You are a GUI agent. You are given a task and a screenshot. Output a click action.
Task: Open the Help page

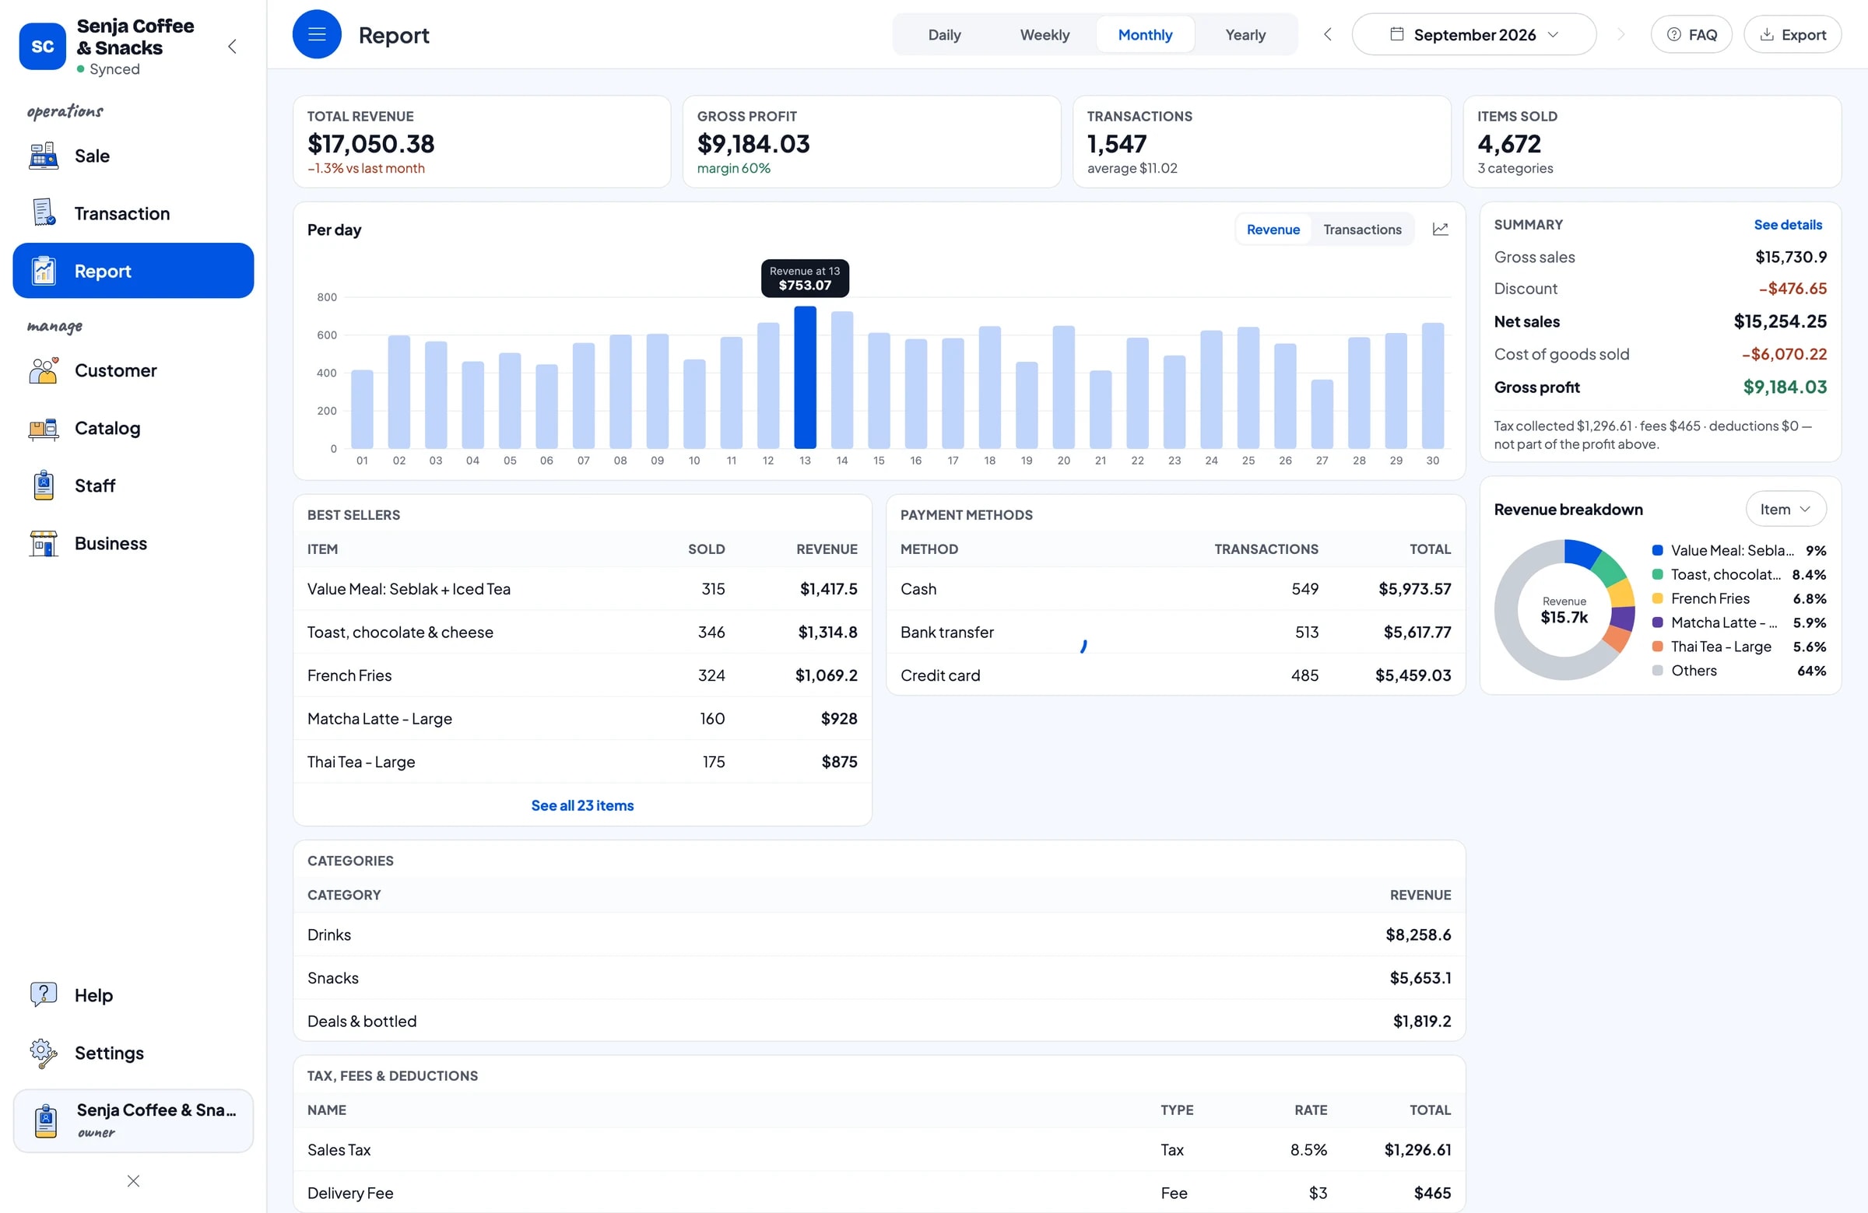coord(133,995)
